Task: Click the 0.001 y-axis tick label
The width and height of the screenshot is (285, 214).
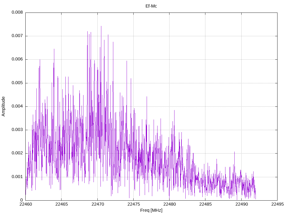Action: coord(17,177)
